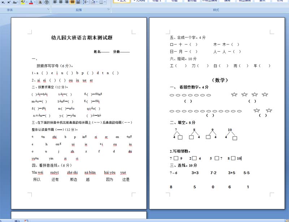Click the paragraph shading bucket

93,2
